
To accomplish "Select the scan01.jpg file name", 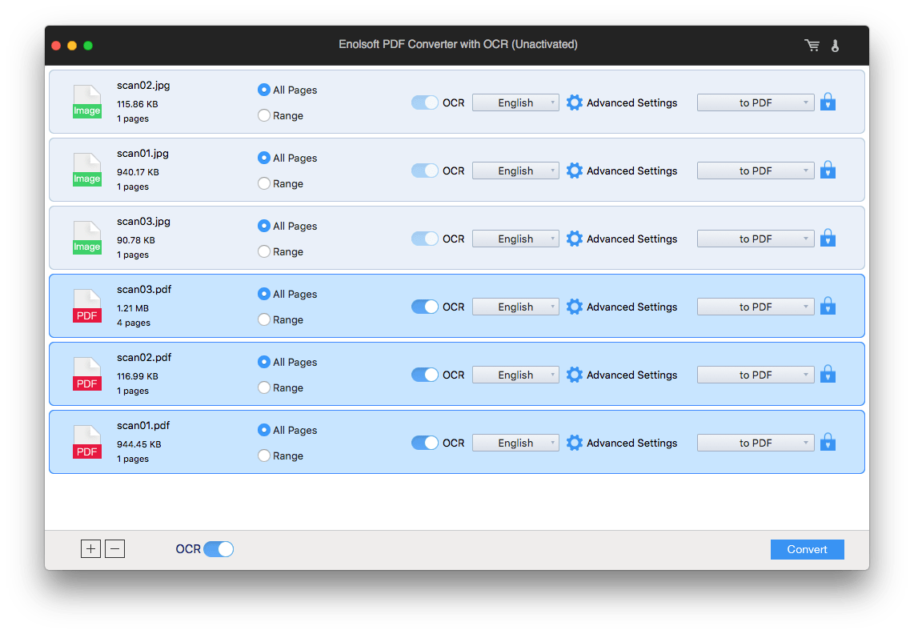I will pyautogui.click(x=142, y=154).
